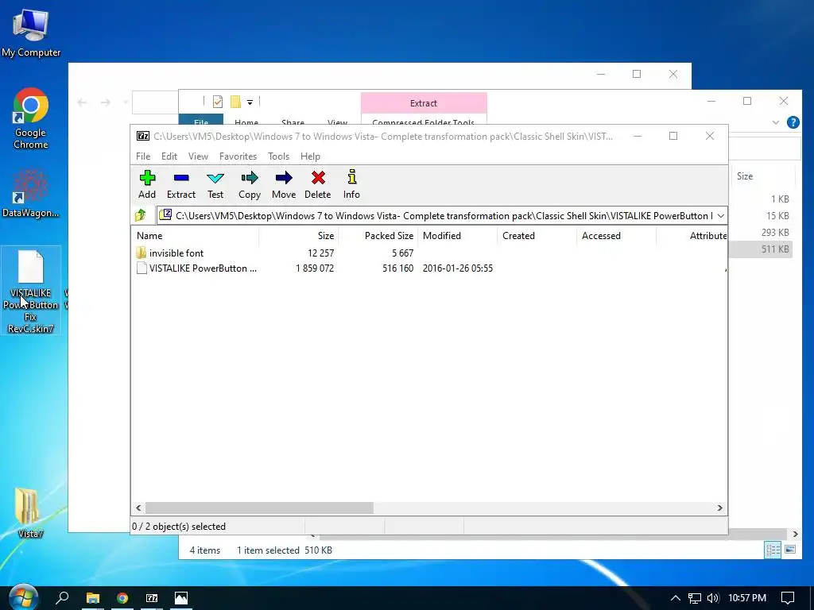This screenshot has height=610, width=814.
Task: Open File Explorer from the taskbar
Action: pos(92,598)
